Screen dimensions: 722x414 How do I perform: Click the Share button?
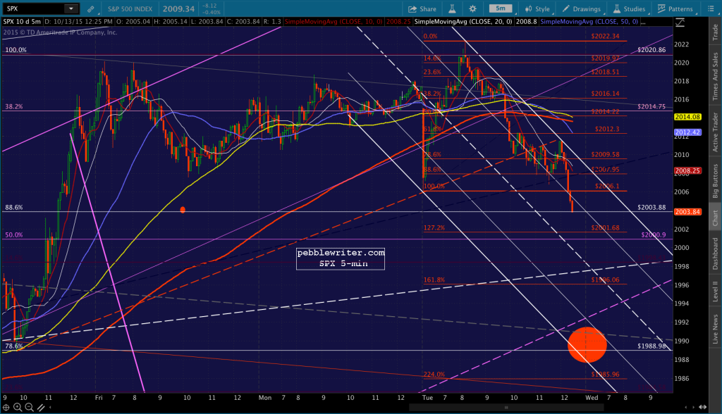(422, 8)
